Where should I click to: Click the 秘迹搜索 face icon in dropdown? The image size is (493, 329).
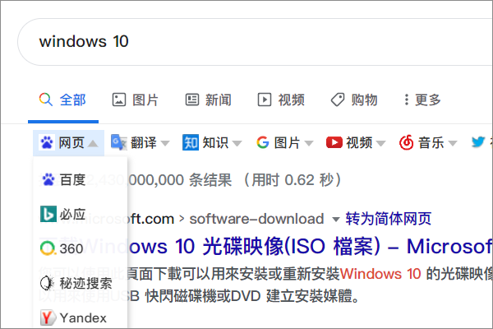tap(47, 283)
